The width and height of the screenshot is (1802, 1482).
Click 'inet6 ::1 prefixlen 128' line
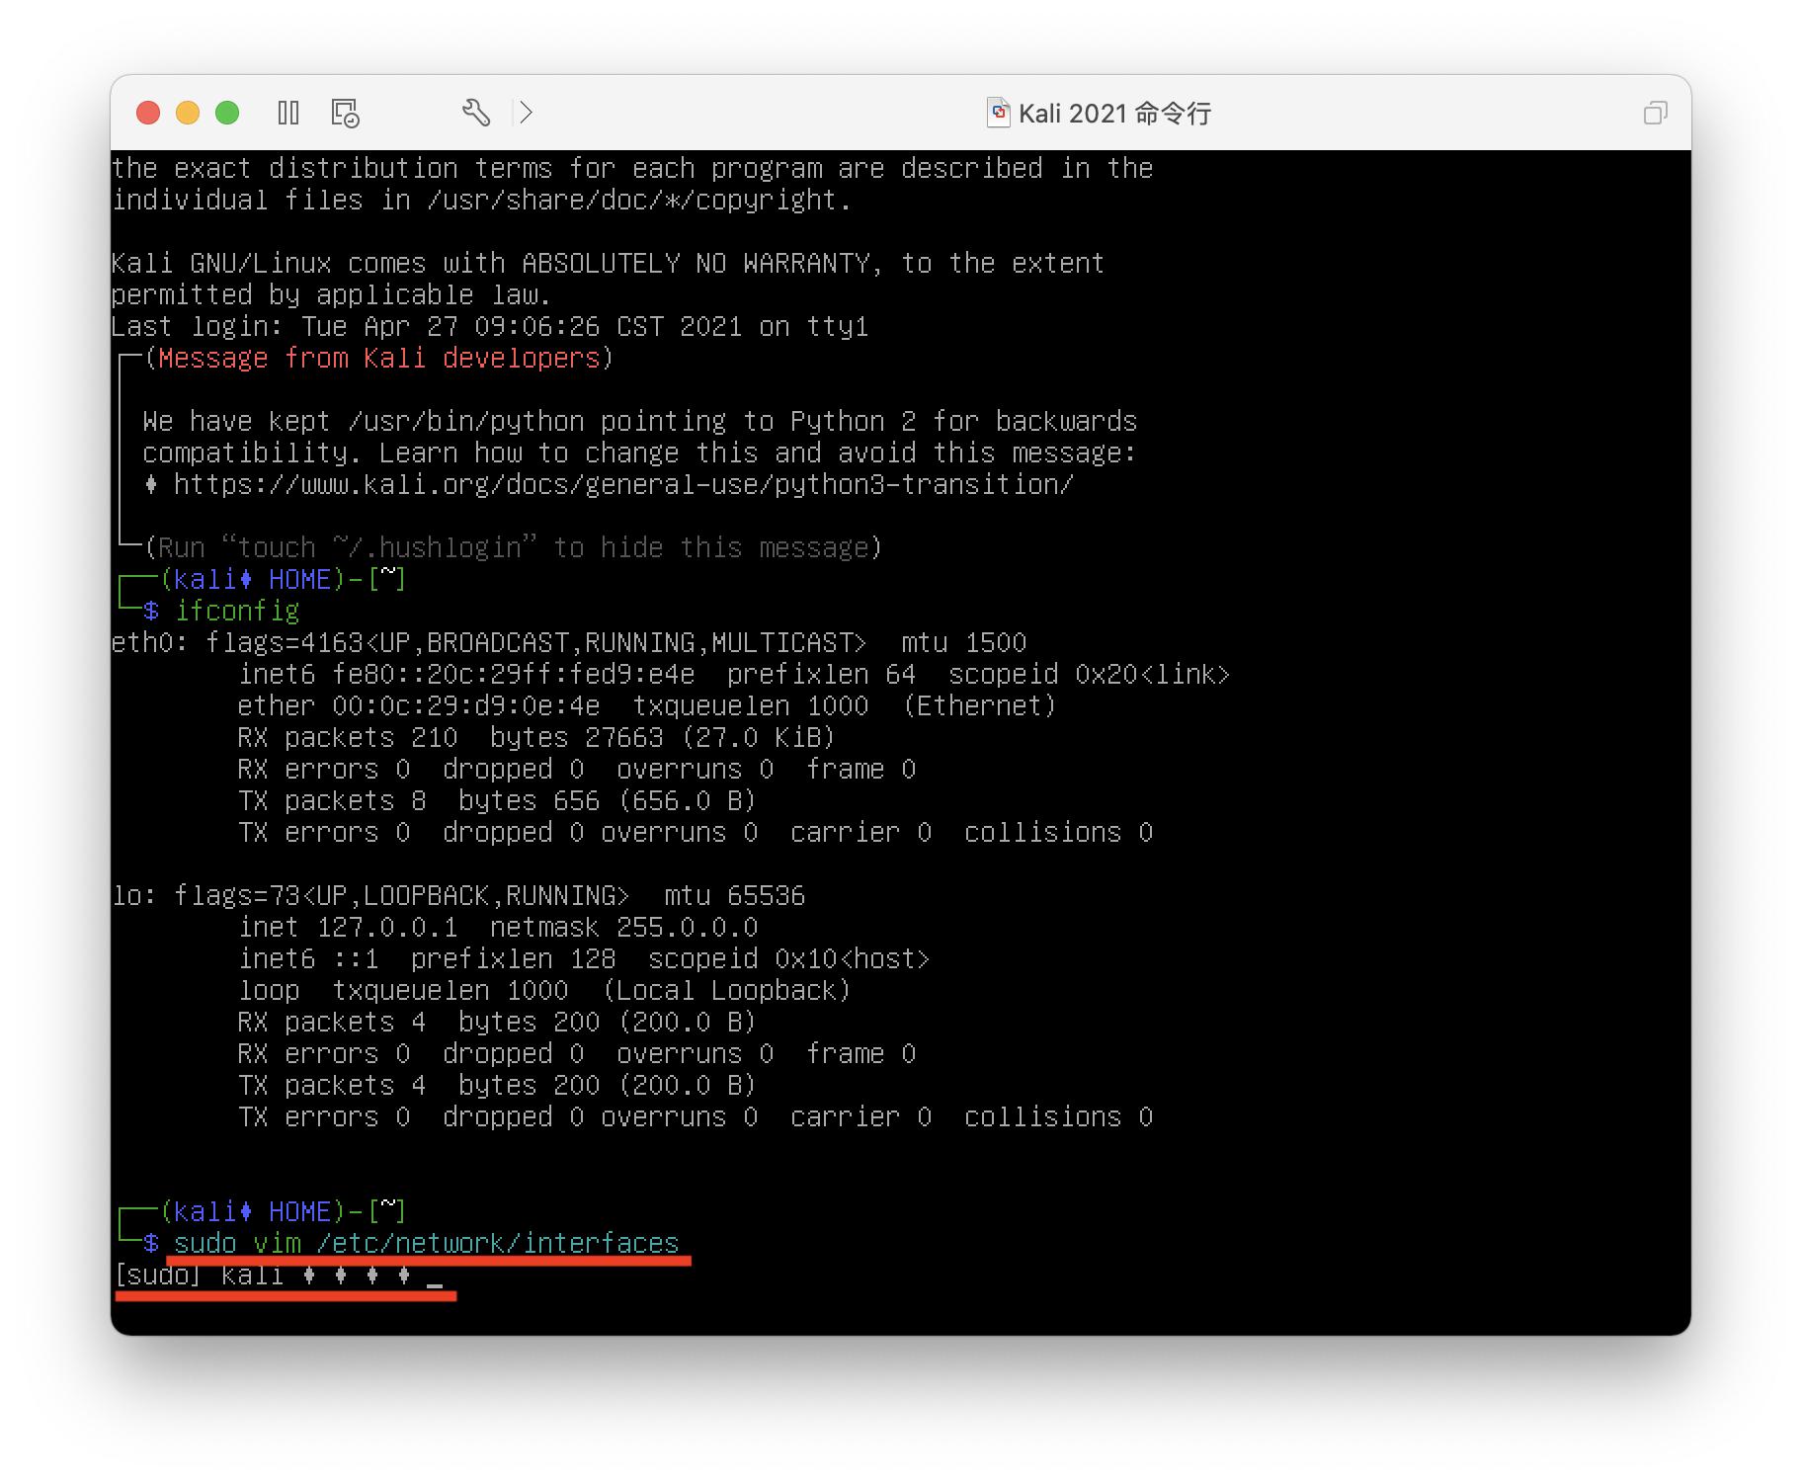[584, 958]
